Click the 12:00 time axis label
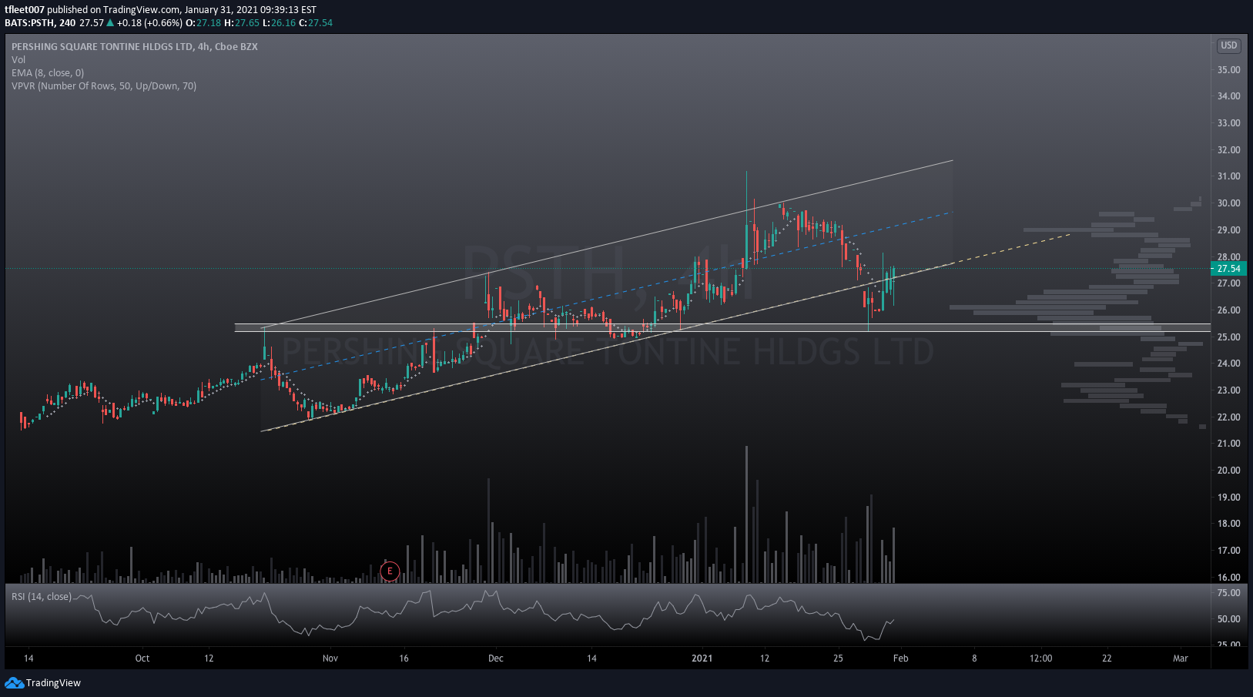 tap(1041, 658)
